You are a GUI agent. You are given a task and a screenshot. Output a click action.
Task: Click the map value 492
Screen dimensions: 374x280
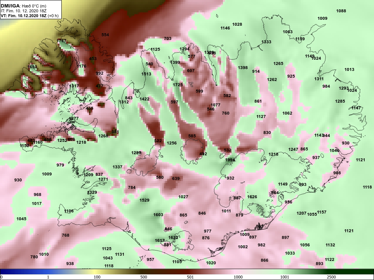point(203,154)
